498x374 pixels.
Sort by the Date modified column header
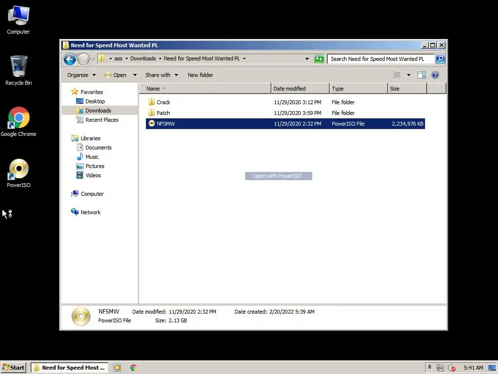[x=301, y=89]
